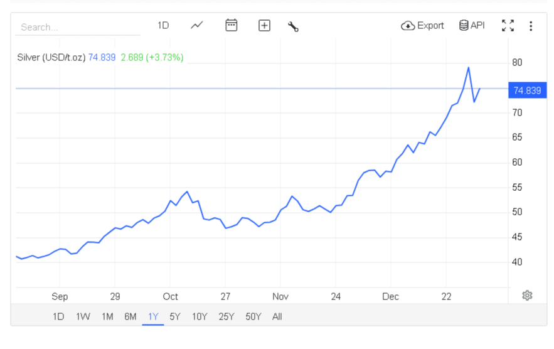Screen dimensions: 554x349
Task: Click the Search input field
Action: 78,28
